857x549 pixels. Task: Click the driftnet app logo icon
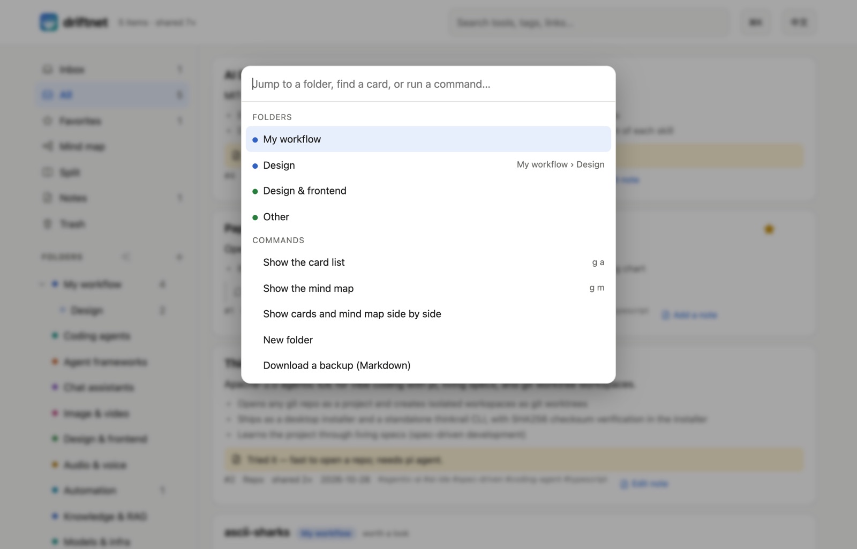(x=49, y=22)
